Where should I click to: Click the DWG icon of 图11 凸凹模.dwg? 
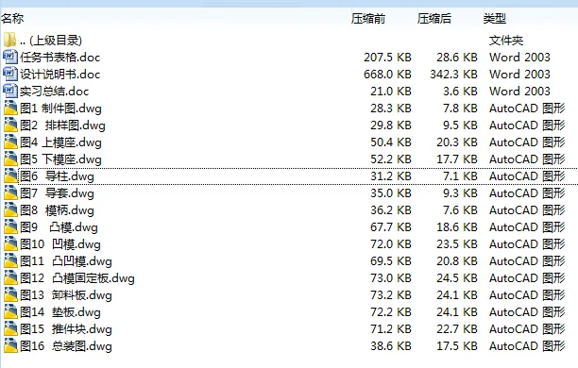10,260
